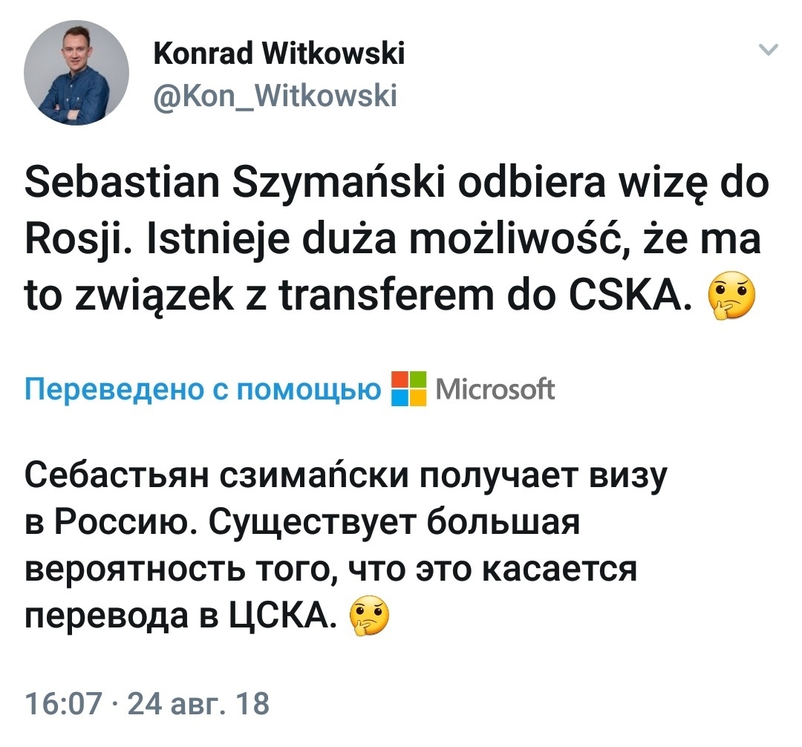Click the 16:07 timestamp

62,702
